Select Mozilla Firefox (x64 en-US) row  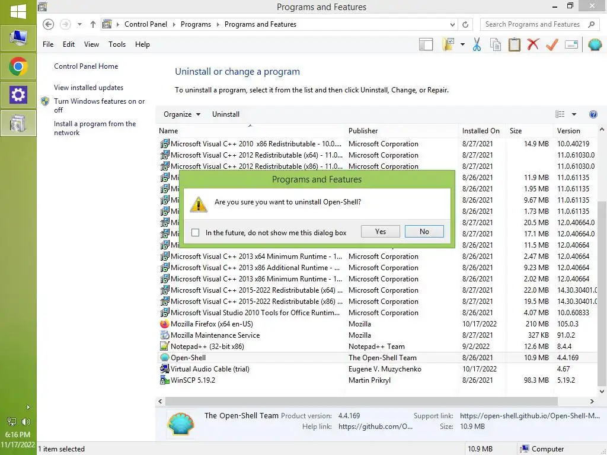378,324
